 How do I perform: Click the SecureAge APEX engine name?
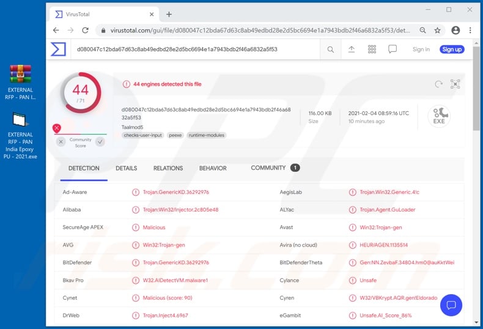pyautogui.click(x=83, y=227)
